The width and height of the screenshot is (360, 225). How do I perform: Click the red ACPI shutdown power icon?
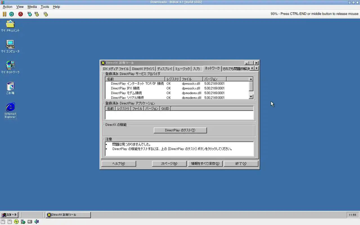coord(21,14)
